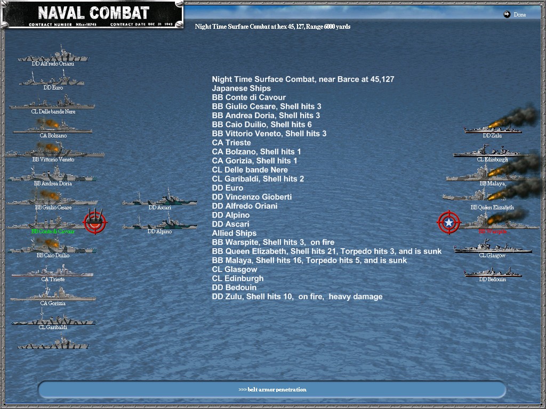Click 'BB Caio Duilio, Shell hits 6'
Viewport: 546px width, 409px height.
point(261,125)
